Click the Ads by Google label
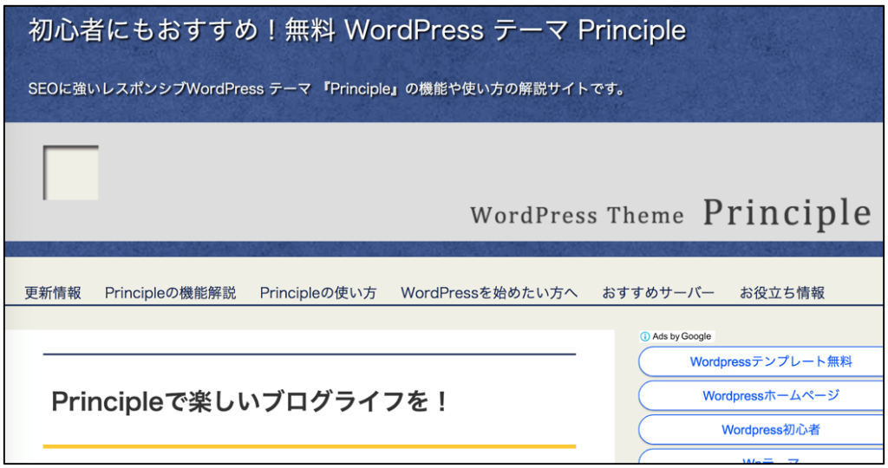 click(682, 336)
